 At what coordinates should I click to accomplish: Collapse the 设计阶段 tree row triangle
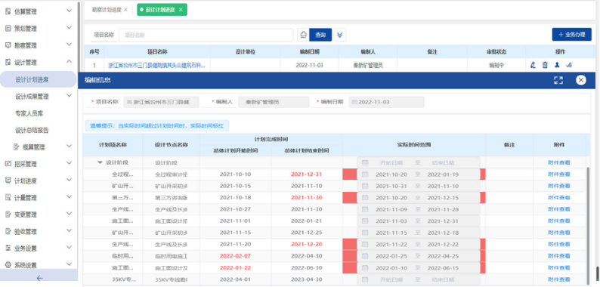tap(101, 162)
